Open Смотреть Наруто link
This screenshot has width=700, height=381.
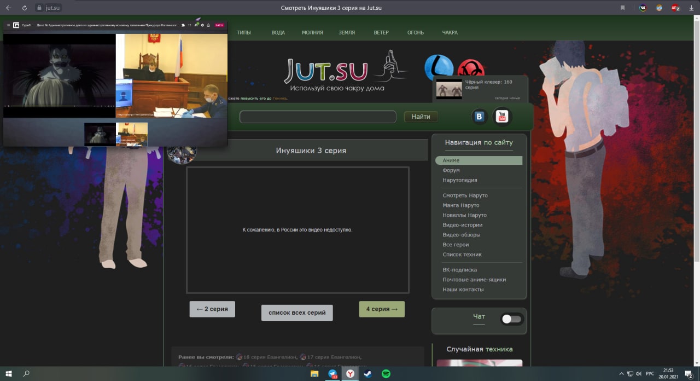tap(465, 195)
